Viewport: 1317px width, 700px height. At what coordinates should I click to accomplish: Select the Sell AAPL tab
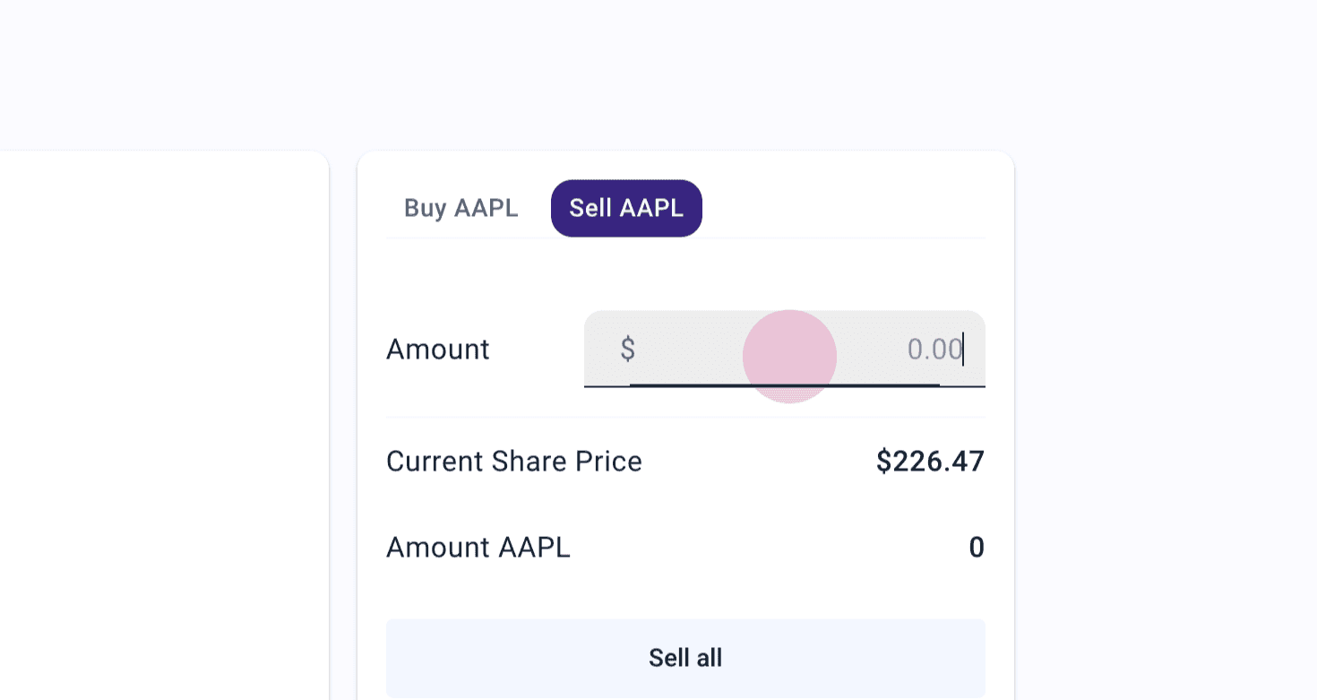[626, 208]
